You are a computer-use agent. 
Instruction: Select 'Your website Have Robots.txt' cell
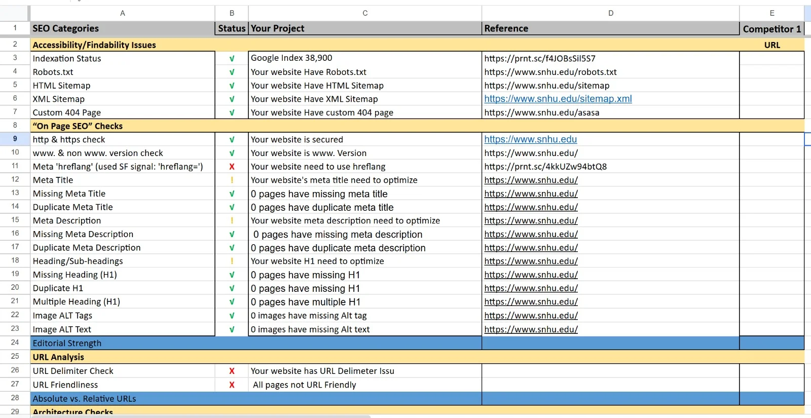pos(365,72)
